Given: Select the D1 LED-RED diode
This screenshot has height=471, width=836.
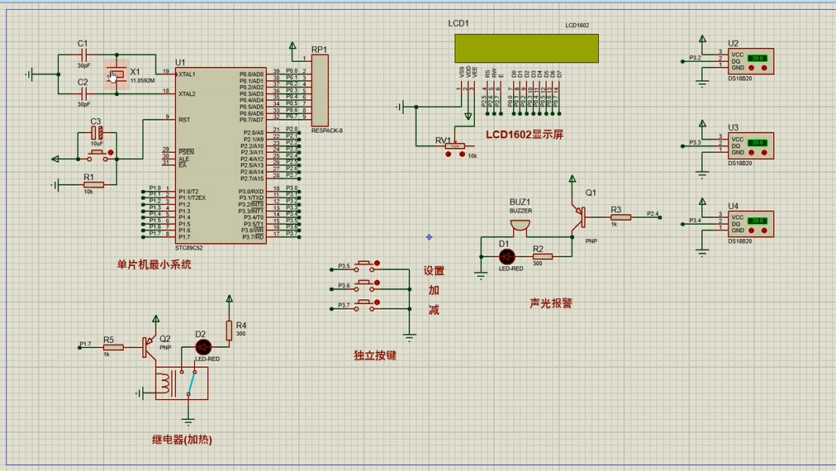Looking at the screenshot, I should coord(506,257).
